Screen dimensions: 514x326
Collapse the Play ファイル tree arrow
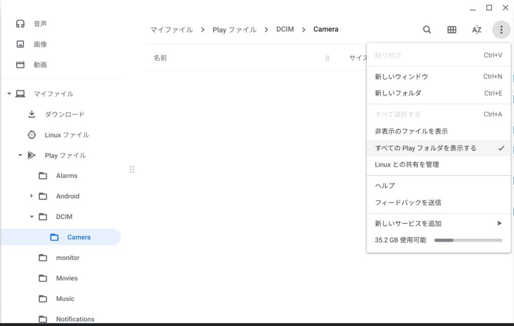click(x=20, y=155)
